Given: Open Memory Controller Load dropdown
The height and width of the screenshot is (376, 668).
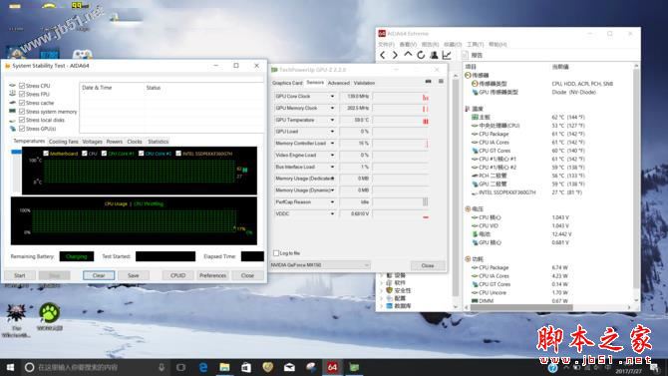Looking at the screenshot, I should coord(332,144).
